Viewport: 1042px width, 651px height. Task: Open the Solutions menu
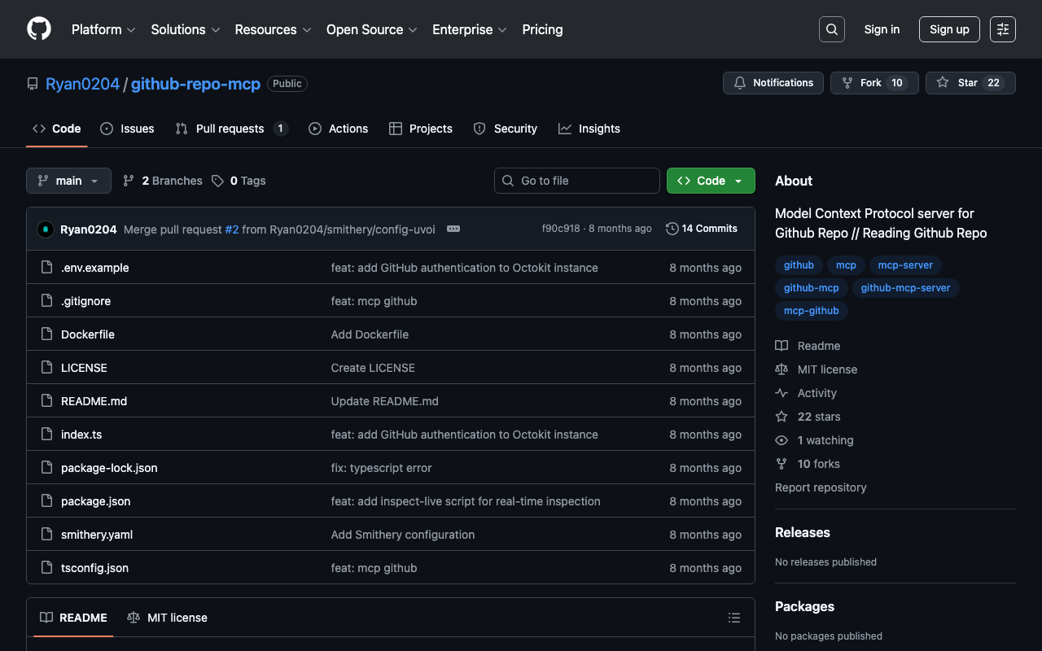pyautogui.click(x=185, y=29)
